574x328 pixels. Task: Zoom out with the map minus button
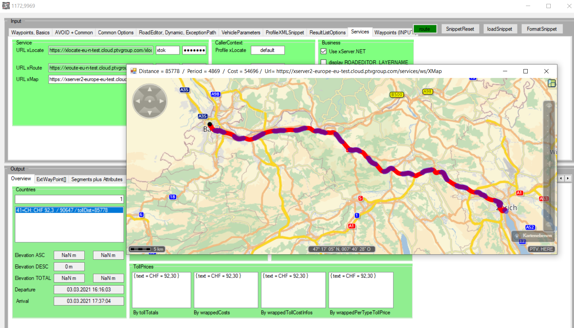click(x=549, y=224)
